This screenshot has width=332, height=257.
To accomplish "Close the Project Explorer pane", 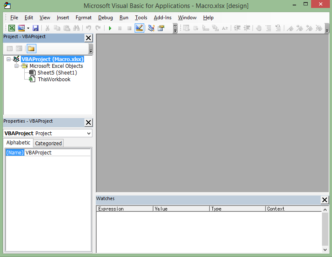I will tap(88, 38).
